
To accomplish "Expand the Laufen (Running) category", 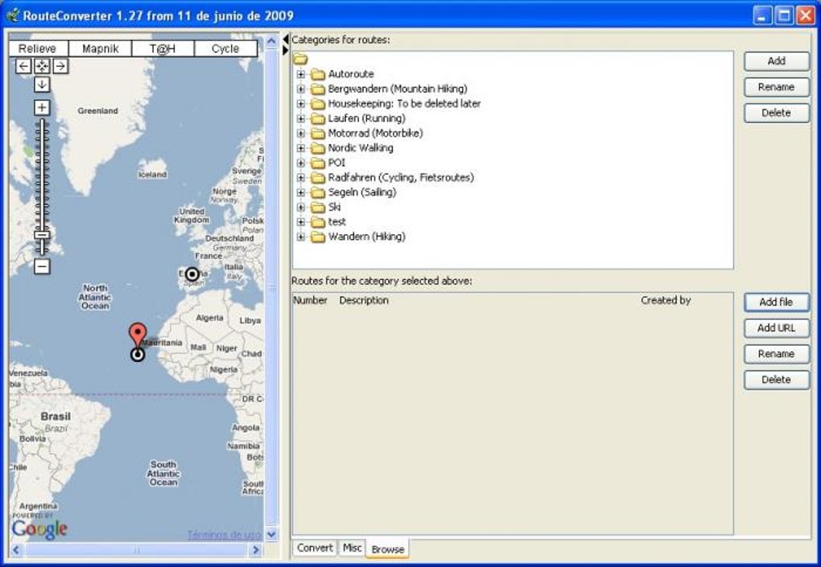I will tap(300, 118).
